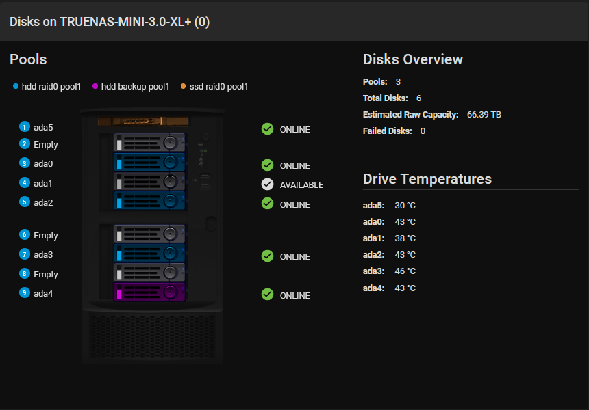Image resolution: width=589 pixels, height=410 pixels.
Task: Click the green ONLINE checkmark for ada2
Action: (268, 204)
